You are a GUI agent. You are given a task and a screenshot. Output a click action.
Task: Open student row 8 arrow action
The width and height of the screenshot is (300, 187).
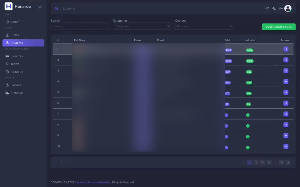(x=286, y=125)
